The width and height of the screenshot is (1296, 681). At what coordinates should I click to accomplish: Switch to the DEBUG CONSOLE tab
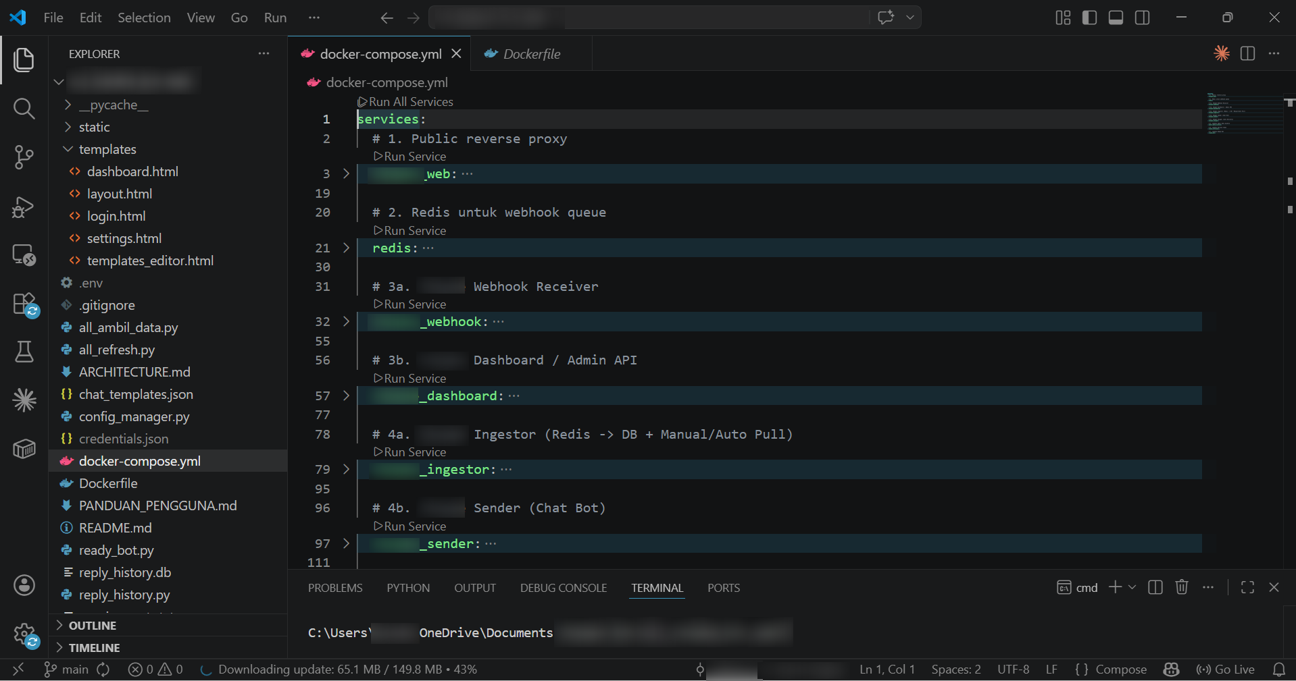[564, 588]
